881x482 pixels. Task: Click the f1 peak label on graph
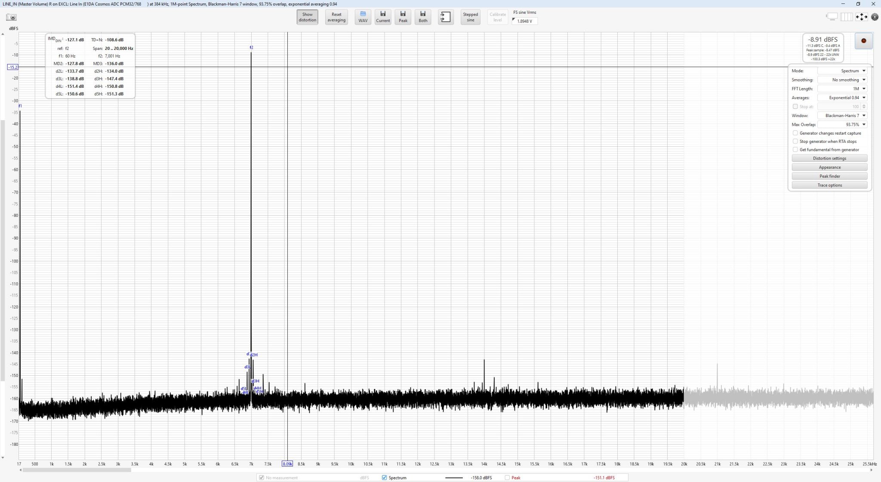(x=20, y=106)
